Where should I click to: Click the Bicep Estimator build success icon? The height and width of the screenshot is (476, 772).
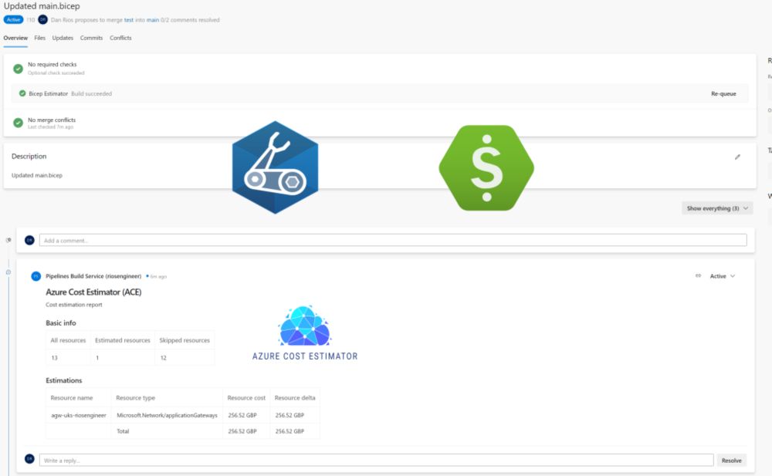(22, 93)
